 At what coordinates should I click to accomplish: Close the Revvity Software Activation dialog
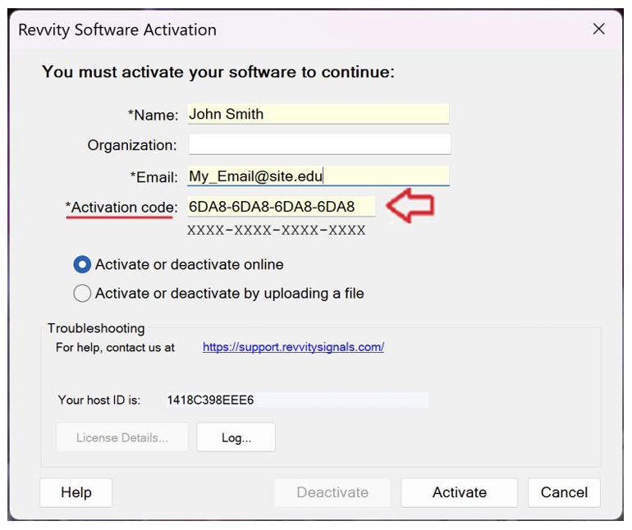tap(598, 29)
